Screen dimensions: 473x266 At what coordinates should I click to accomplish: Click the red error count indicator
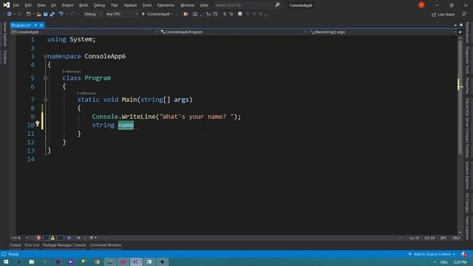pyautogui.click(x=41, y=238)
